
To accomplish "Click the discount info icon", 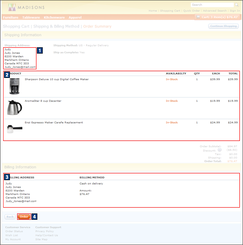I will pyautogui.click(x=220, y=150).
